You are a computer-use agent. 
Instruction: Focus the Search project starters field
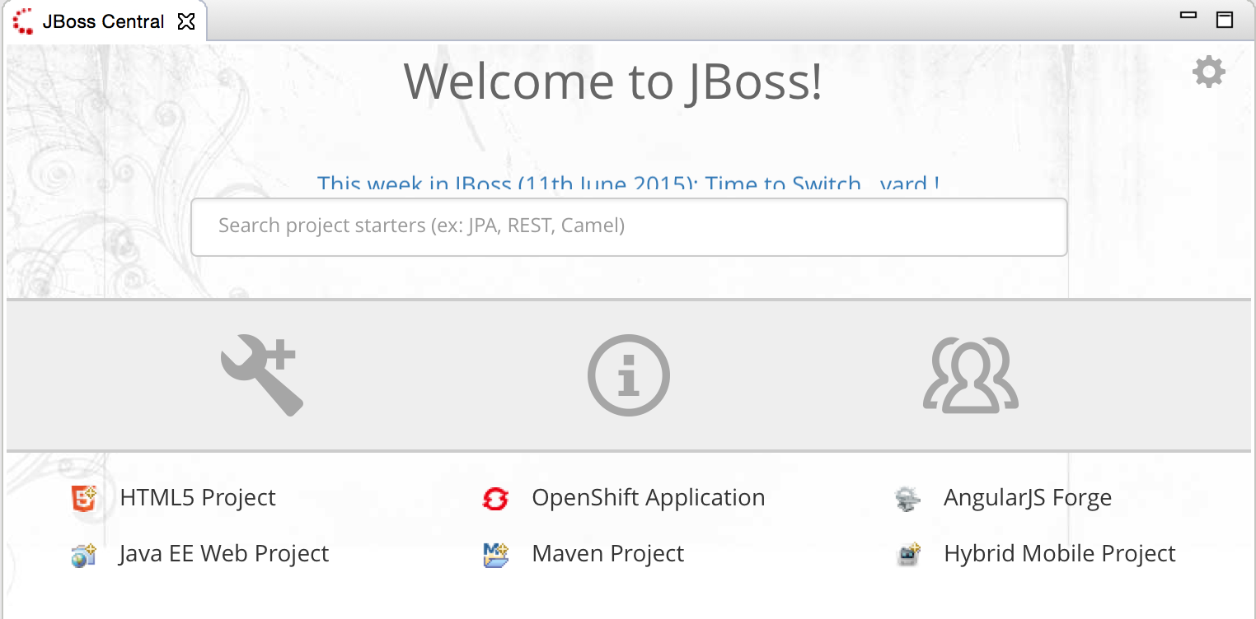pos(628,226)
